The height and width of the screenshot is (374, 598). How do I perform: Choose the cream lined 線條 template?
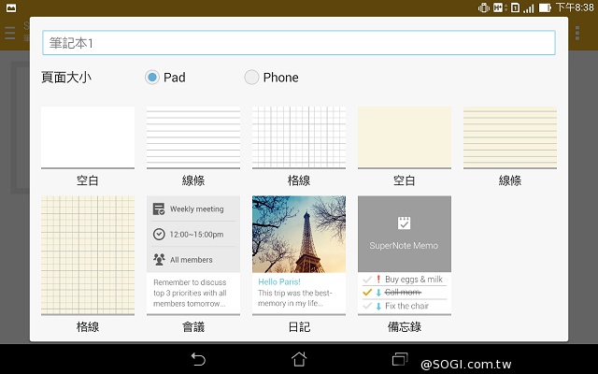click(x=510, y=137)
